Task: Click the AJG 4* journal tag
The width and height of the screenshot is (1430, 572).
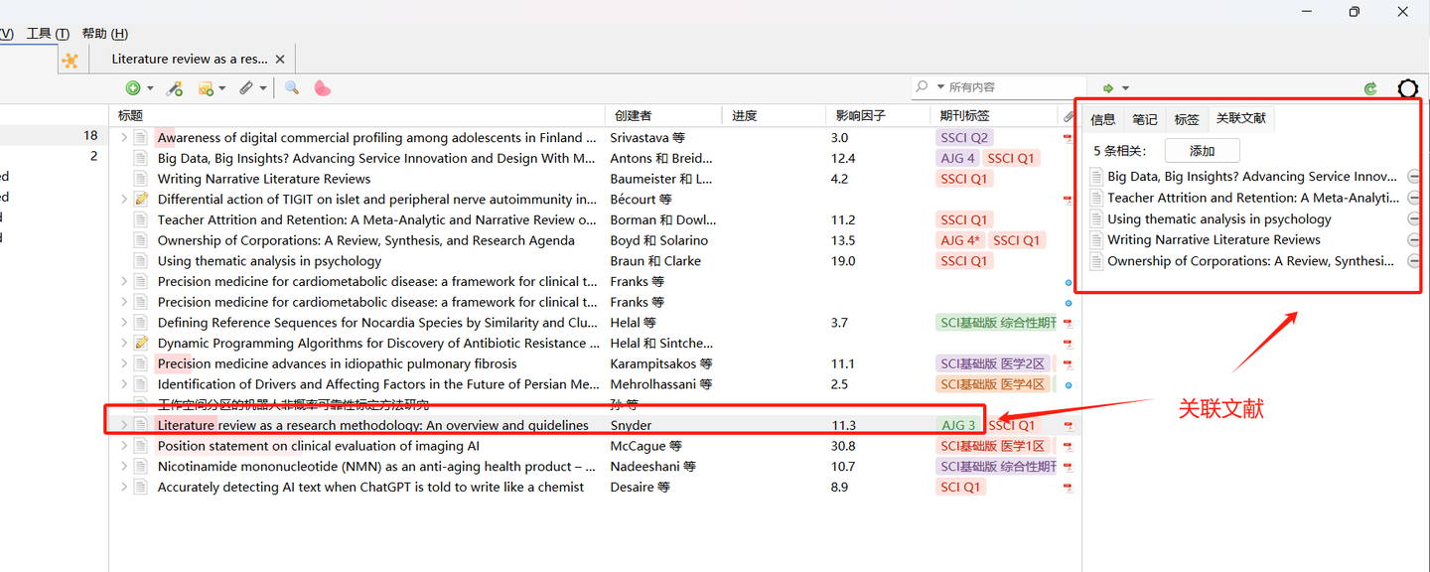Action: point(960,240)
